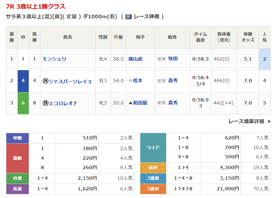Open trainer 森秀 in エコロレオナ row
276x198 pixels.
173,103
